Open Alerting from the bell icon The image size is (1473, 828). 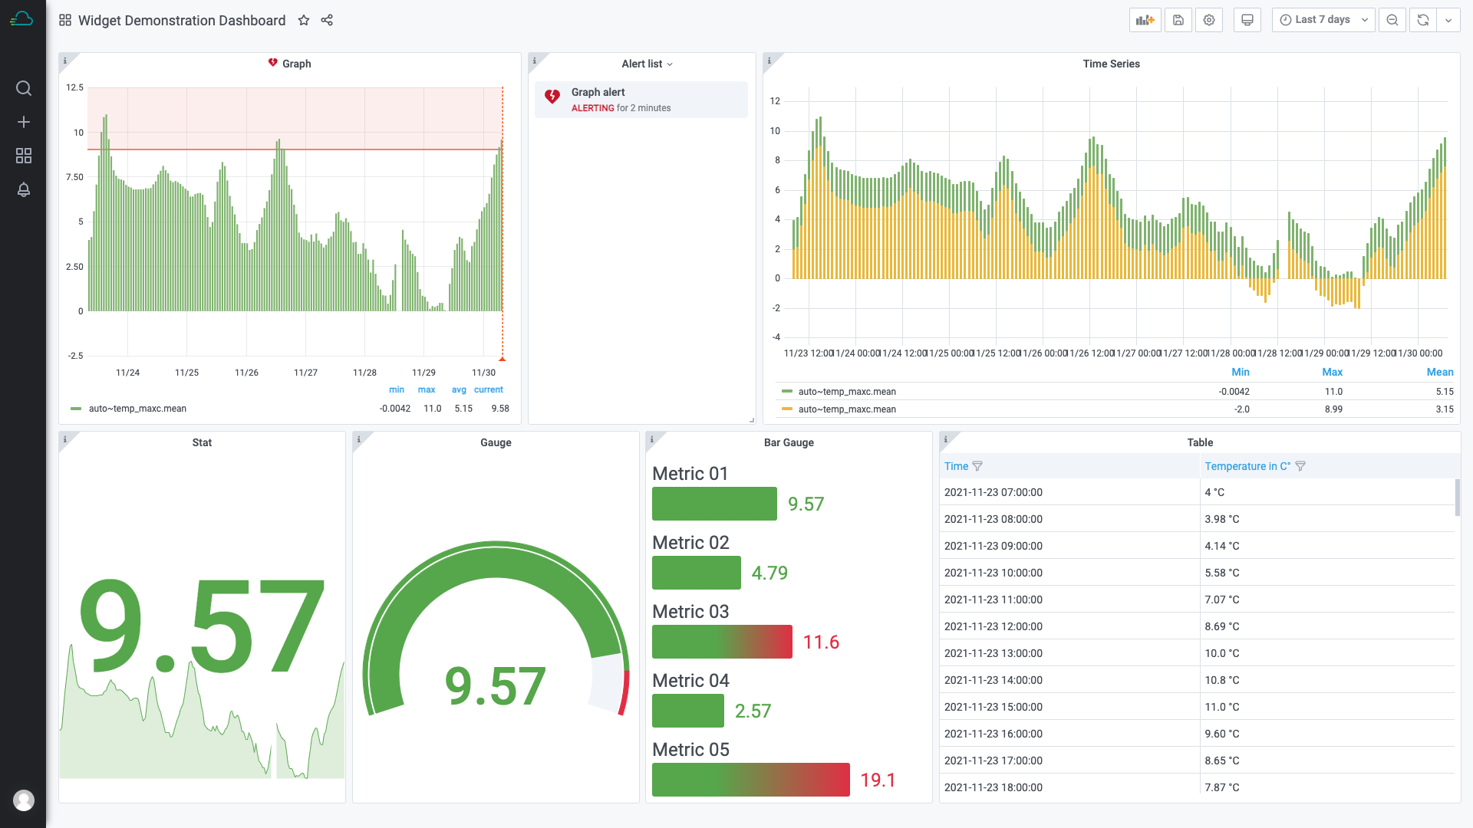pos(23,189)
